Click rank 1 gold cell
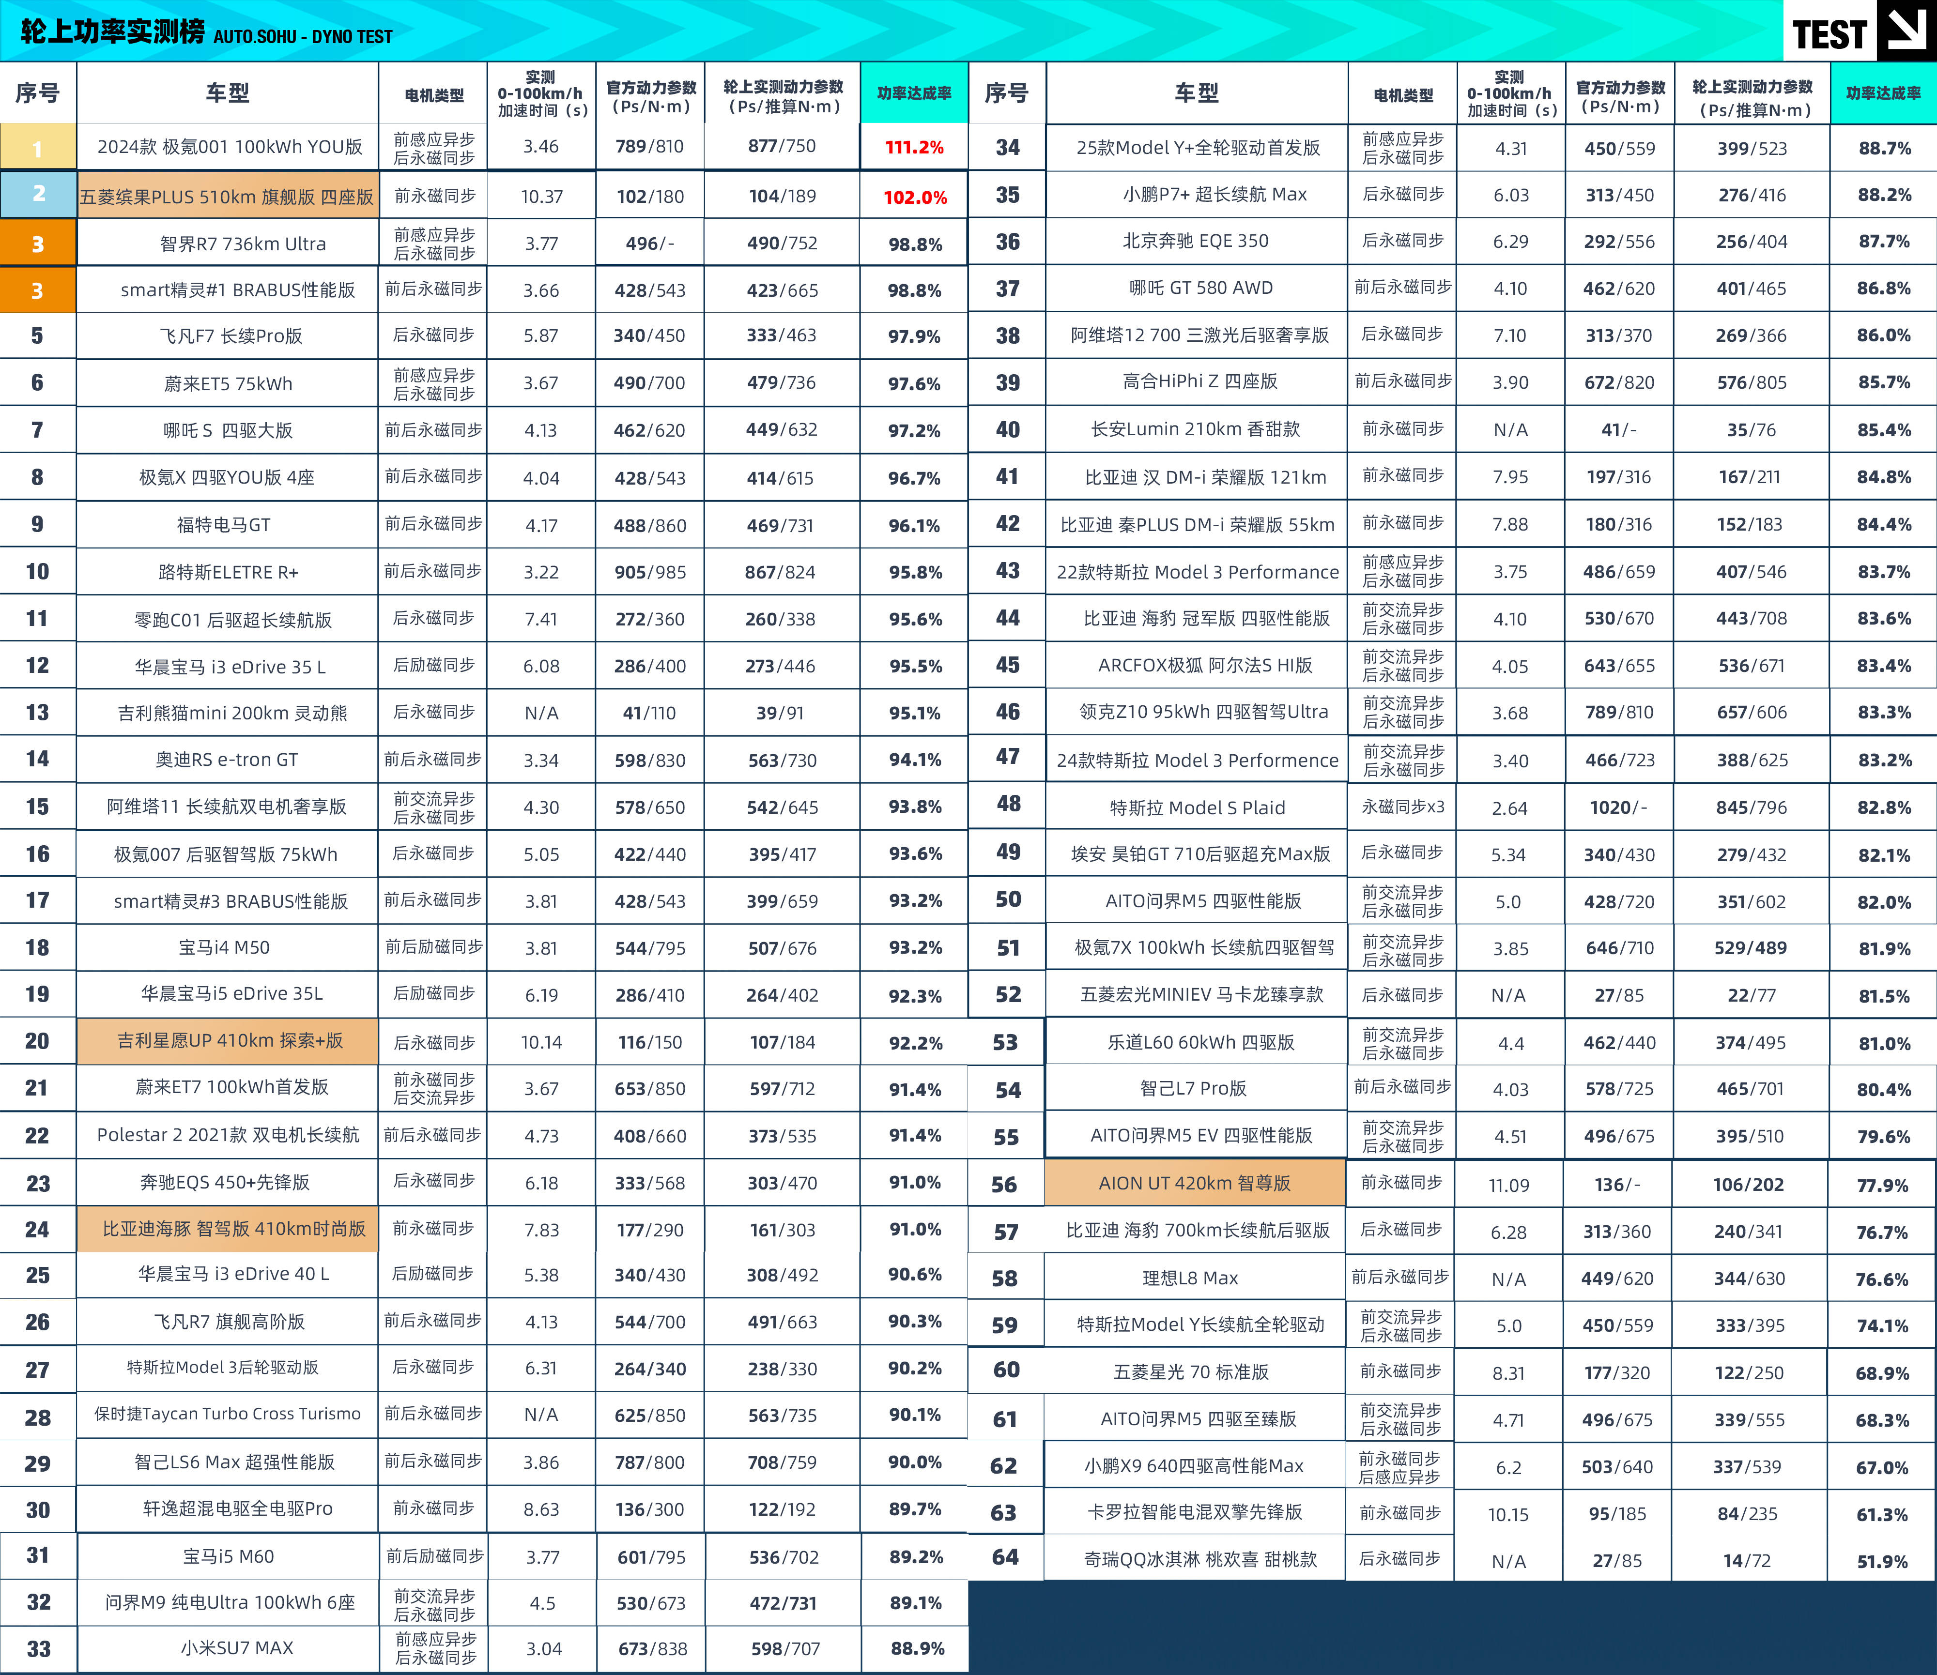Image resolution: width=1937 pixels, height=1675 pixels. point(37,148)
